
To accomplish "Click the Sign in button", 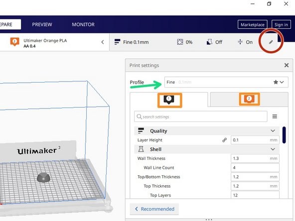I will (281, 24).
